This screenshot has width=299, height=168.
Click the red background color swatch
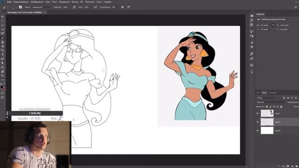coord(4,89)
